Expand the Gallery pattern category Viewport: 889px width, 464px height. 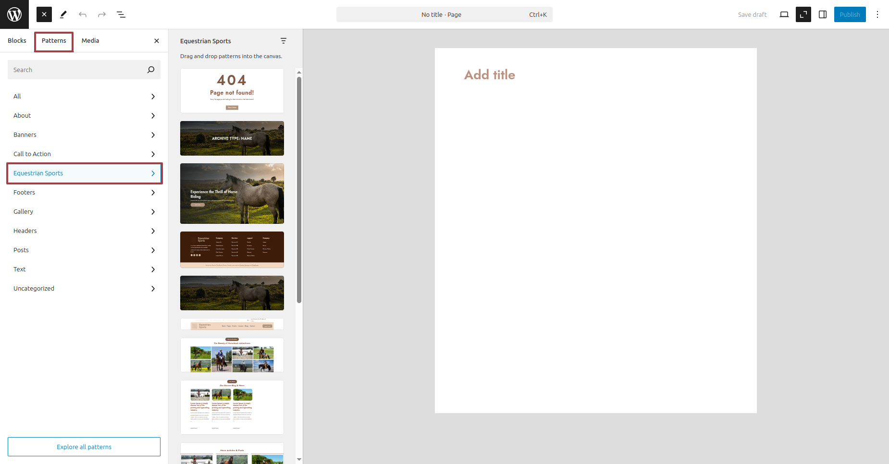click(x=84, y=212)
